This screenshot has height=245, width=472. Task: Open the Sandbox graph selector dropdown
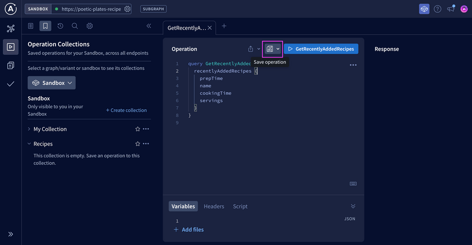click(52, 83)
